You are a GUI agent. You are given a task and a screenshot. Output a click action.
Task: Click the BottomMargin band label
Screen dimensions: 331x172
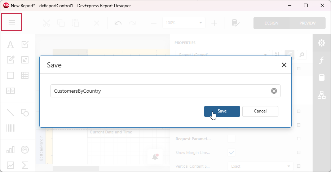pos(41,148)
